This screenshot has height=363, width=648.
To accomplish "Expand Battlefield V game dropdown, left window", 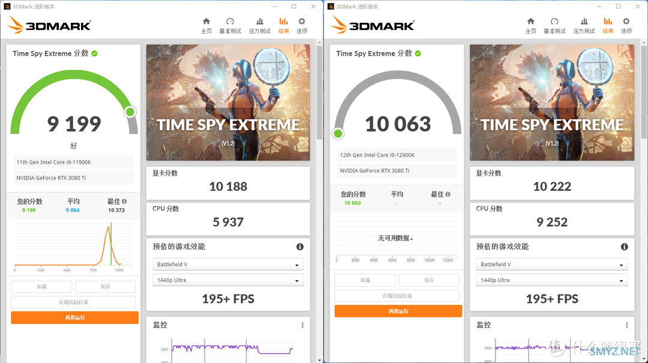I will click(228, 264).
